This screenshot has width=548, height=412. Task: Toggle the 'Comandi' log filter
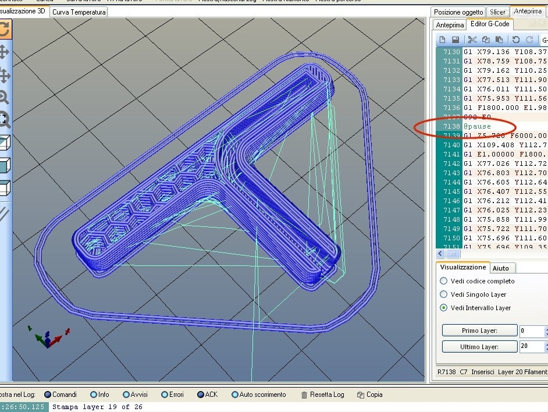click(48, 395)
